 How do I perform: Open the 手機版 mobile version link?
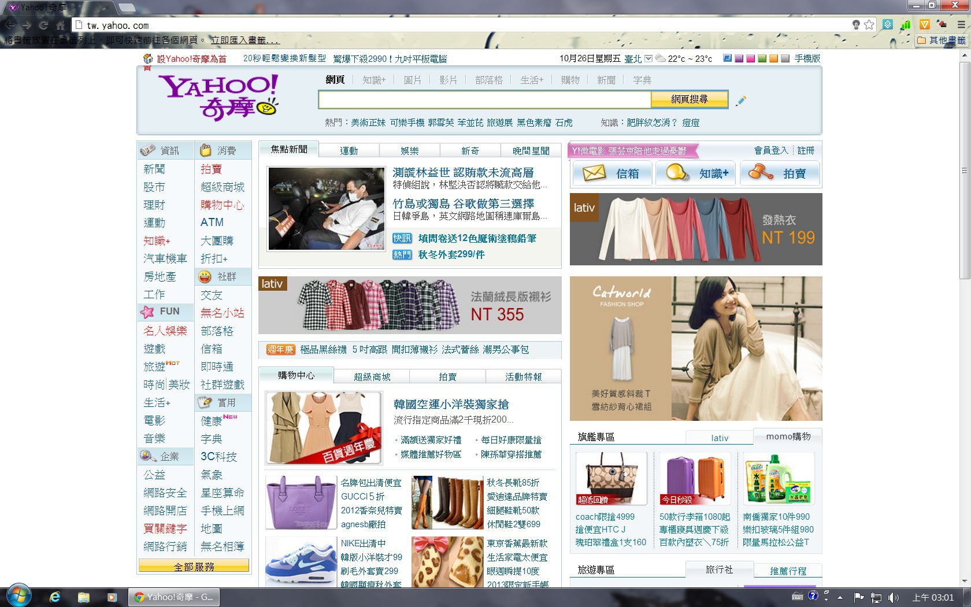coord(807,58)
